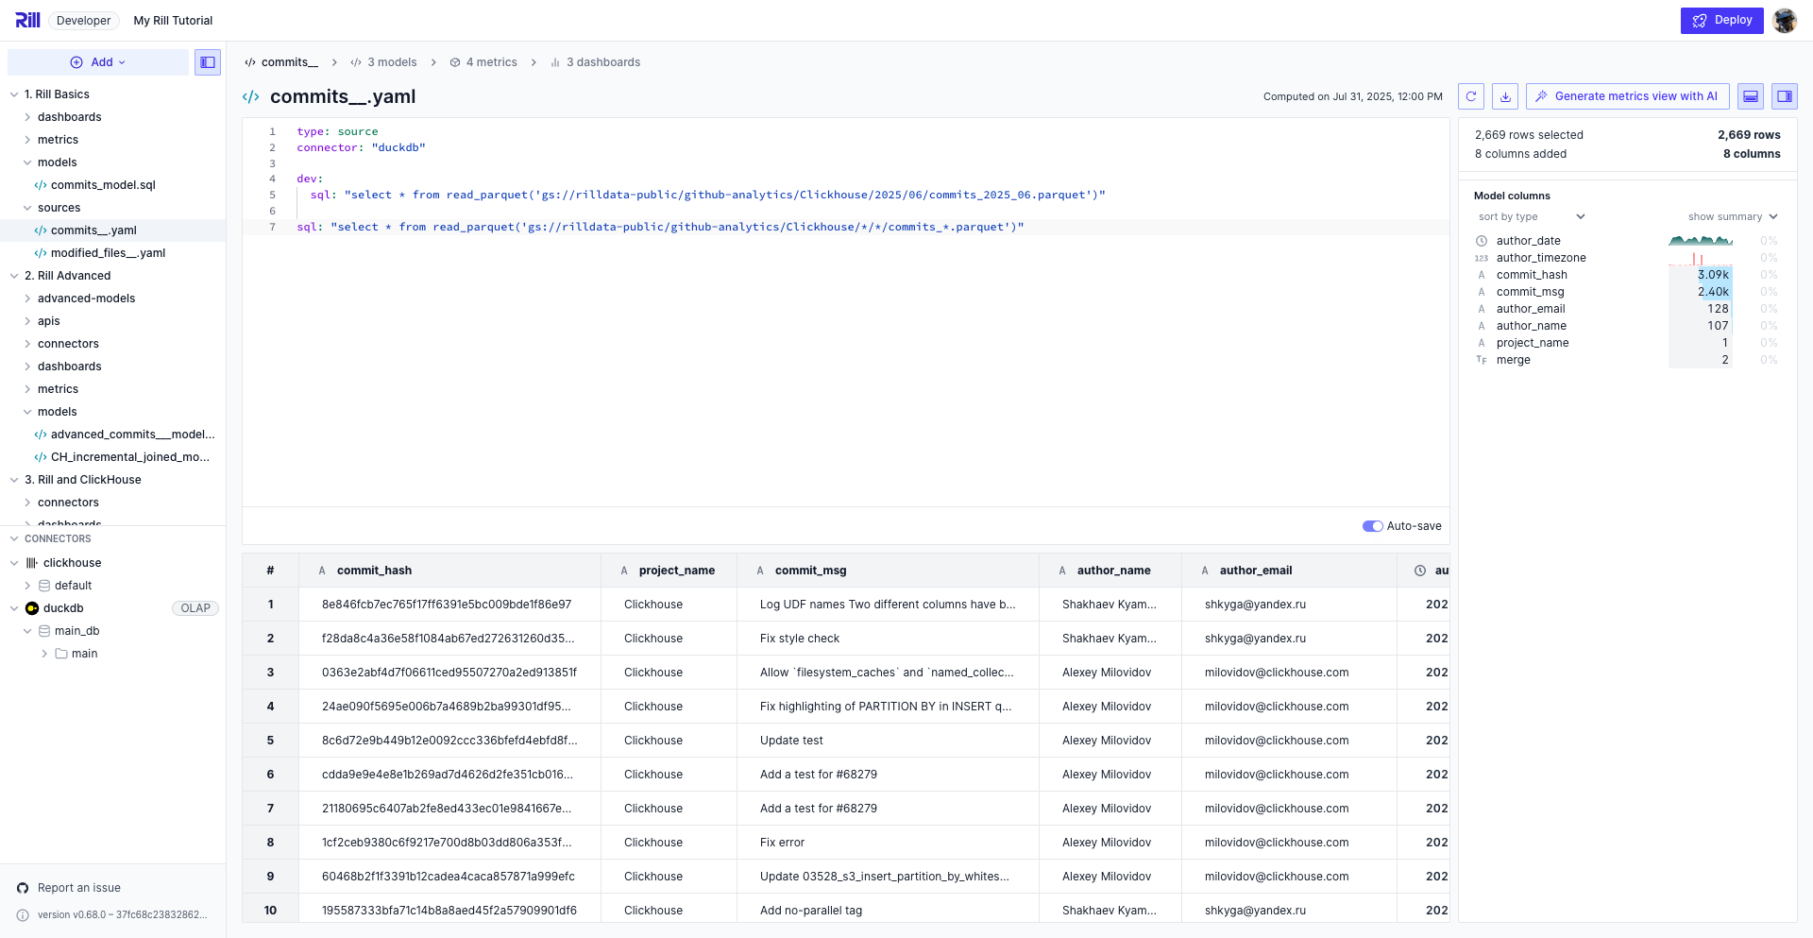Click the clickhouse connector database icon
Screen dimensions: 1813x938
[x=31, y=562]
